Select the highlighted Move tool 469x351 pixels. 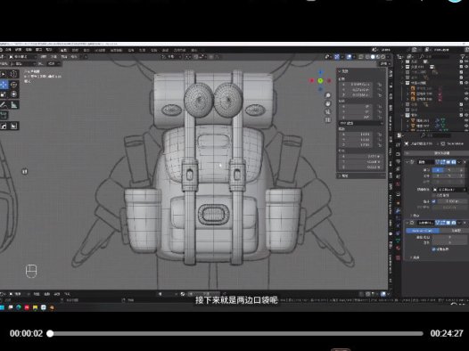[x=4, y=85]
